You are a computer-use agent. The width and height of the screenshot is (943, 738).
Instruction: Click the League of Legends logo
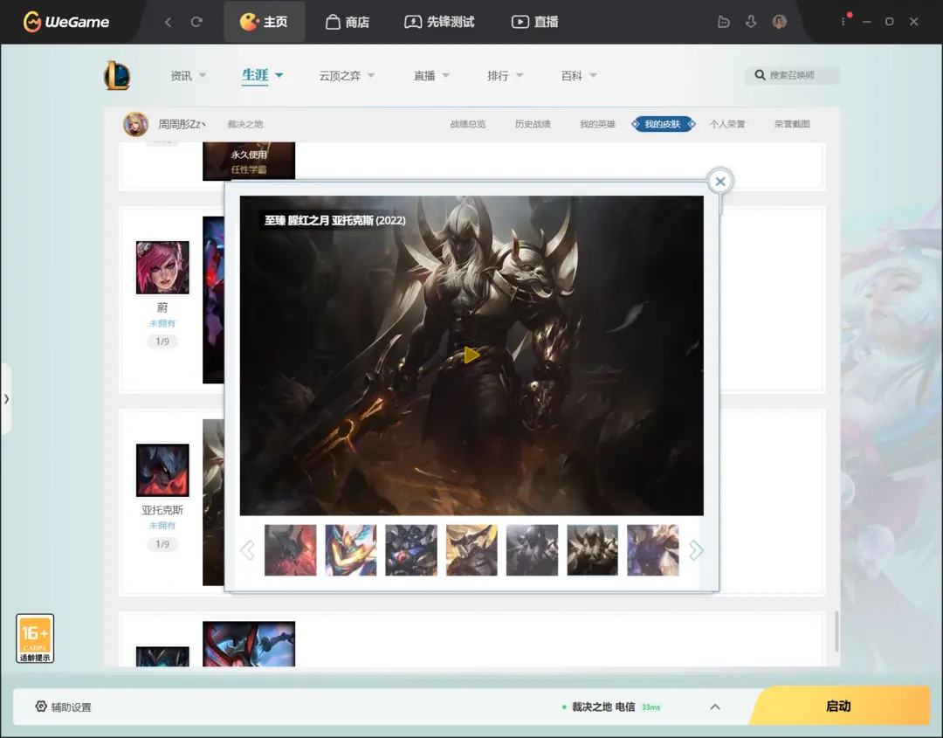tap(117, 75)
